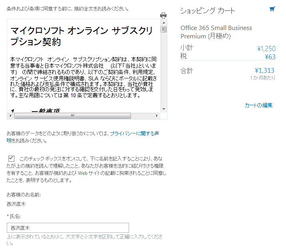The image size is (286, 248).
Task: Click the horizontal scrollbar thumb
Action: click(73, 116)
